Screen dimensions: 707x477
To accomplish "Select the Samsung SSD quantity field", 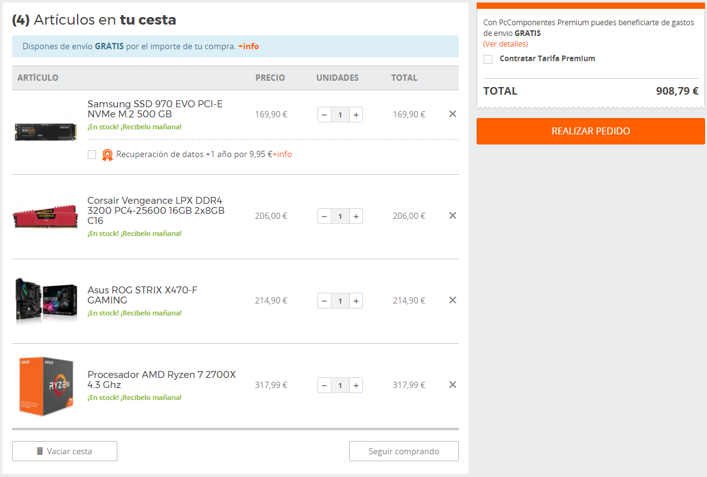I will 340,115.
